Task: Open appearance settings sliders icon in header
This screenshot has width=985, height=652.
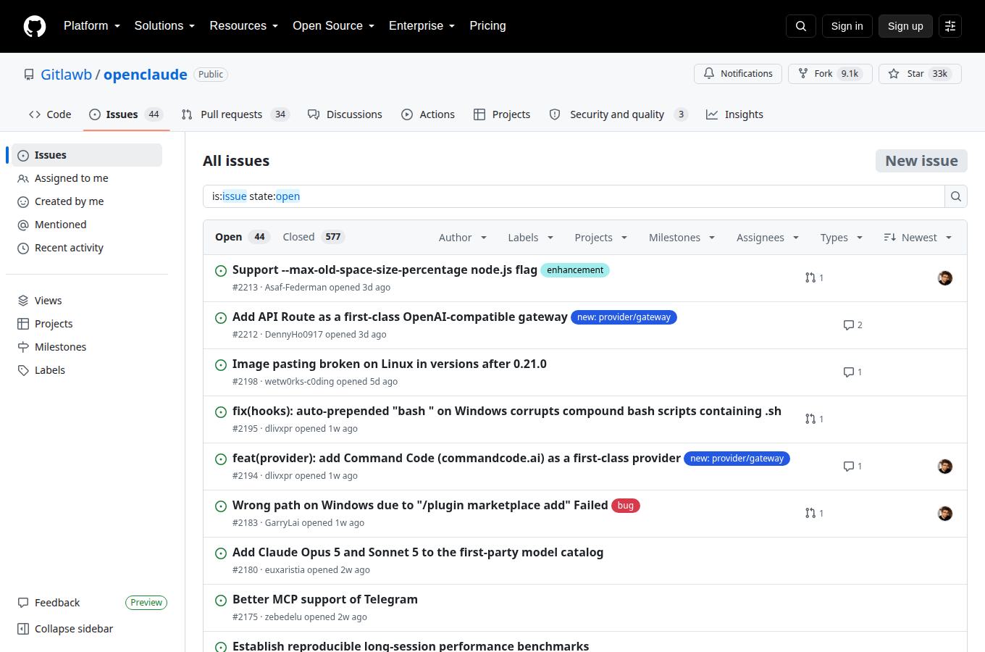Action: pyautogui.click(x=950, y=26)
